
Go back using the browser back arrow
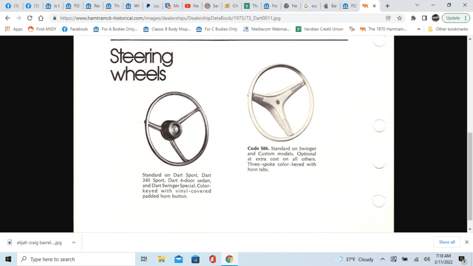pos(7,18)
